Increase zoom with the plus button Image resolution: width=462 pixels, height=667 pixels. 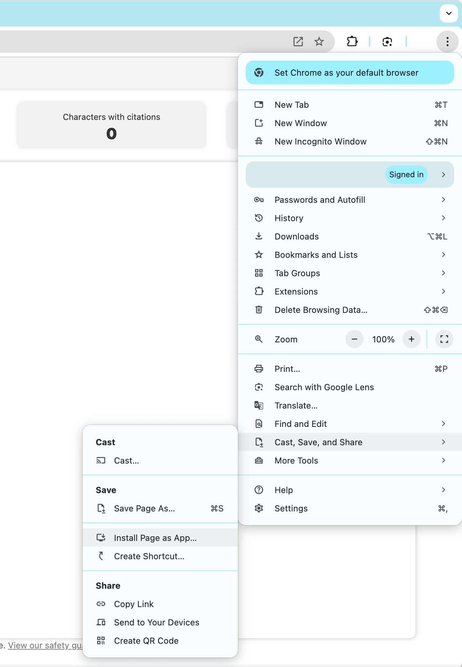pyautogui.click(x=412, y=339)
